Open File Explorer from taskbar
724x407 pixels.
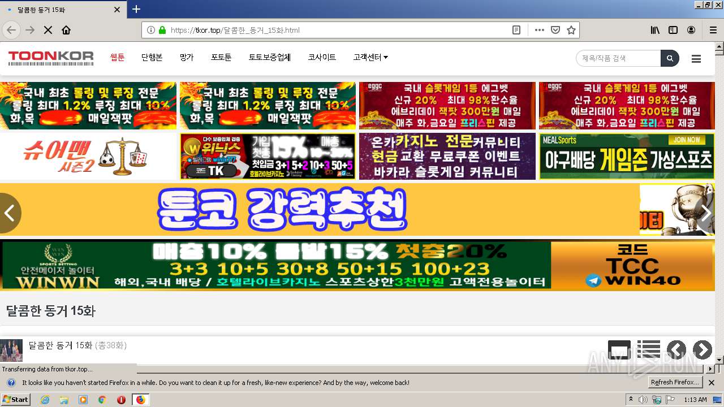point(64,400)
